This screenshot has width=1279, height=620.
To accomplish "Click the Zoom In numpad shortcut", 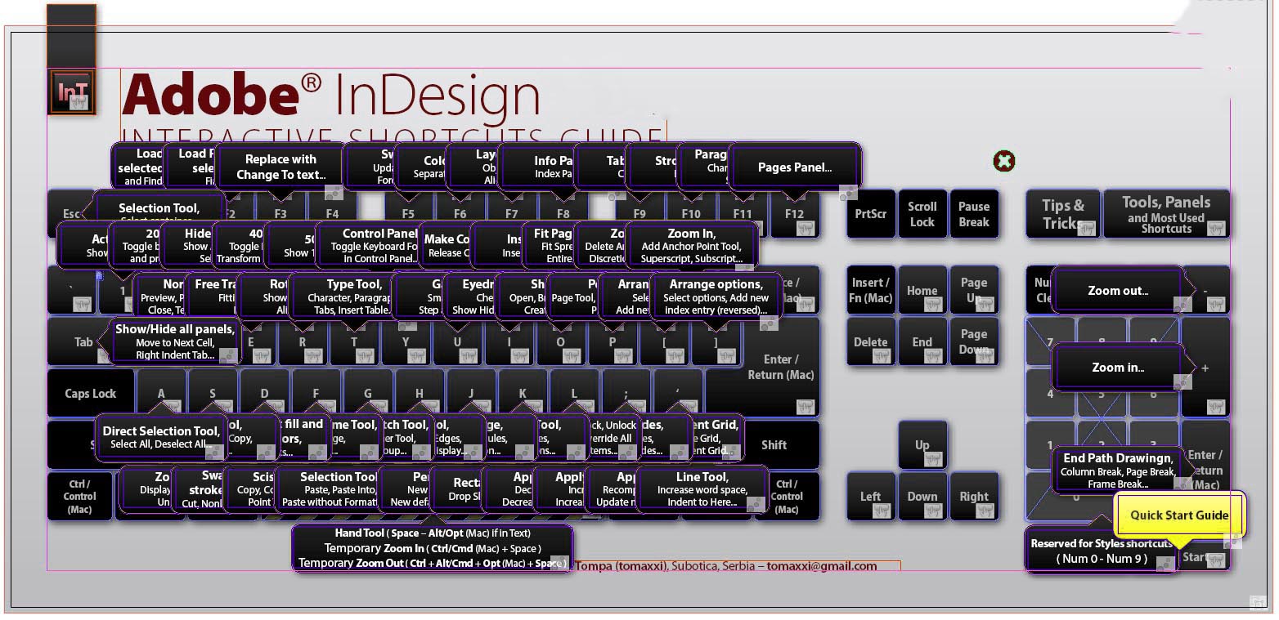I will (1118, 367).
